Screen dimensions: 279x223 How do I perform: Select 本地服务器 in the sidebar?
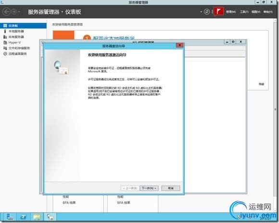tap(16, 31)
